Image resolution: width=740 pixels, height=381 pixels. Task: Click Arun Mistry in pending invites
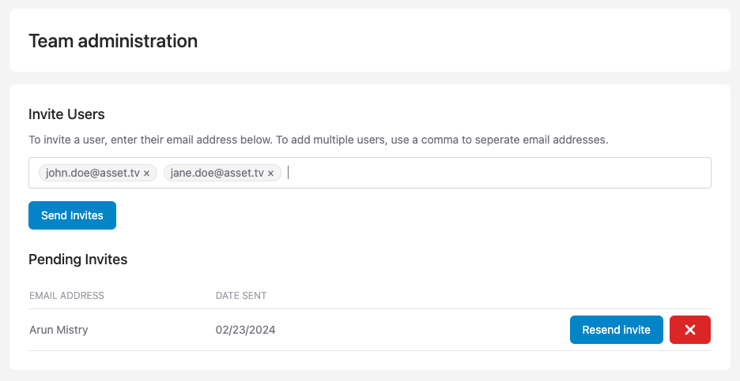59,330
